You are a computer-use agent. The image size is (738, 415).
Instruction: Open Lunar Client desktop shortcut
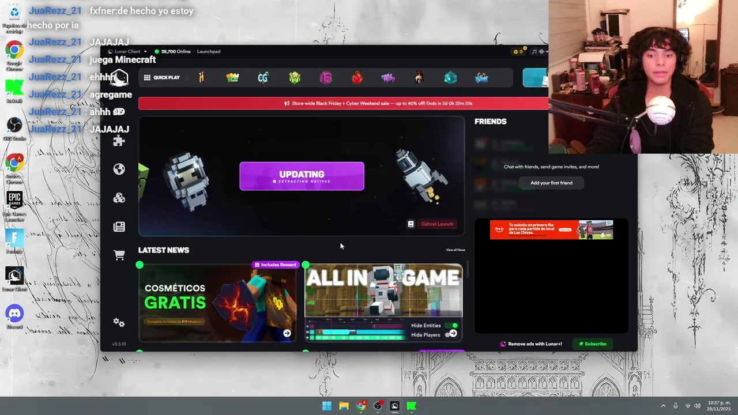coord(14,280)
